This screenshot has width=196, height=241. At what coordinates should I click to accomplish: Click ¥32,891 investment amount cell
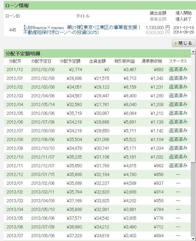[102, 210]
